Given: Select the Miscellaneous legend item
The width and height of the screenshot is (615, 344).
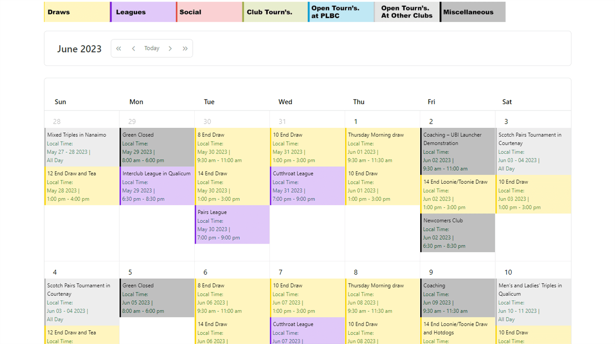Looking at the screenshot, I should (472, 12).
